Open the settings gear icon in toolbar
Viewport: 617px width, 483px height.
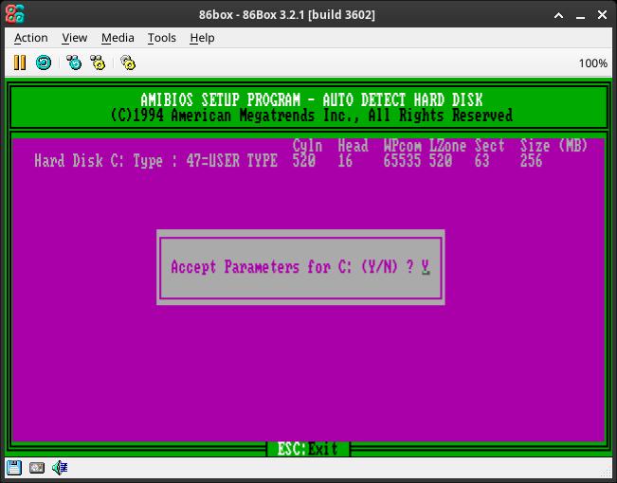pyautogui.click(x=128, y=63)
